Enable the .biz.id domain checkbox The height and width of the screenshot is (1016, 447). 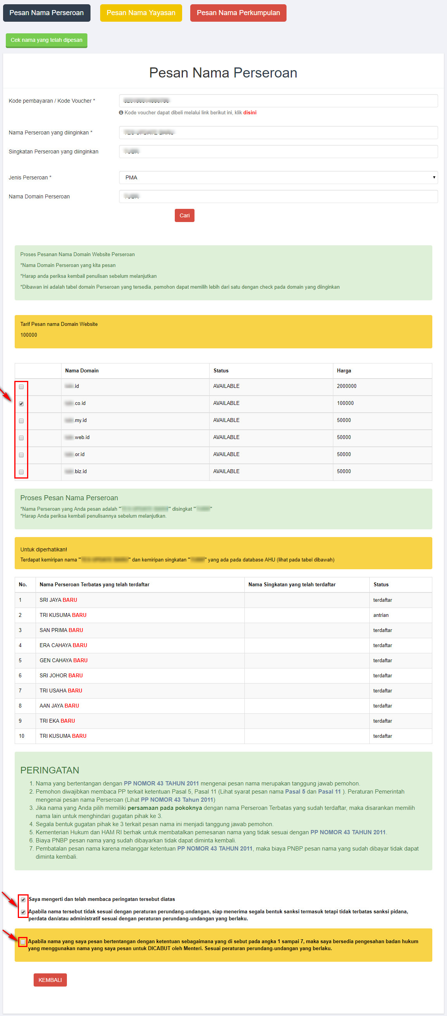[x=21, y=472]
